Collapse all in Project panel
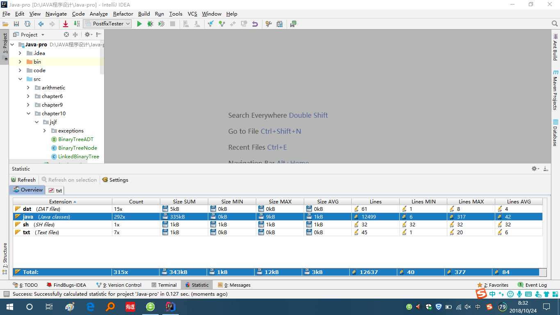 pyautogui.click(x=75, y=35)
